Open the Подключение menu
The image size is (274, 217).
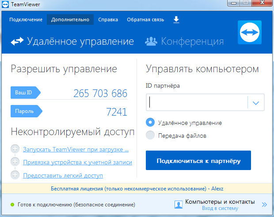tap(26, 19)
